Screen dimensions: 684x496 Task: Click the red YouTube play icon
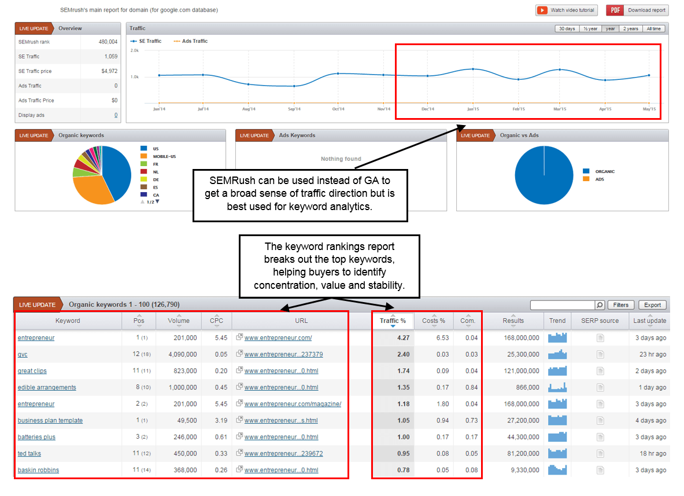tap(542, 10)
